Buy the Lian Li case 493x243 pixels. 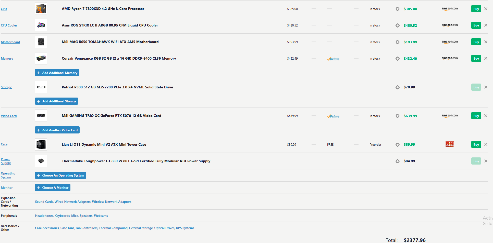pyautogui.click(x=476, y=144)
